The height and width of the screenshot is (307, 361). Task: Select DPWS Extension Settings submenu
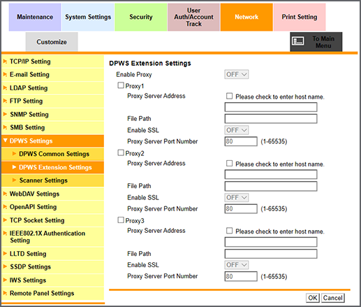[x=52, y=167]
